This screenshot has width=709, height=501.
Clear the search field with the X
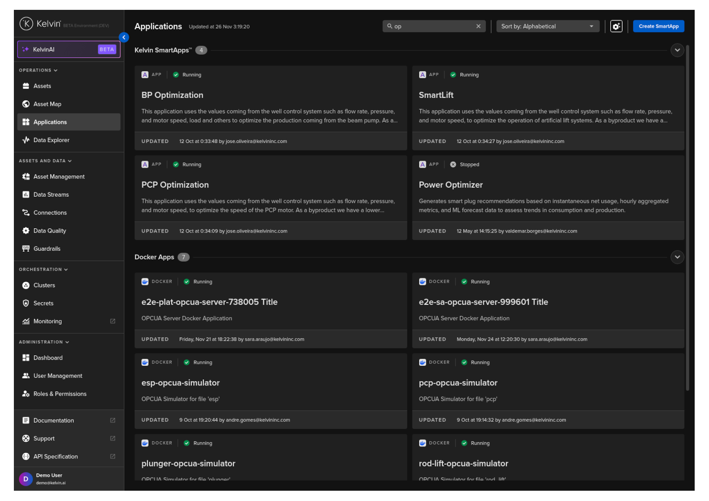478,26
